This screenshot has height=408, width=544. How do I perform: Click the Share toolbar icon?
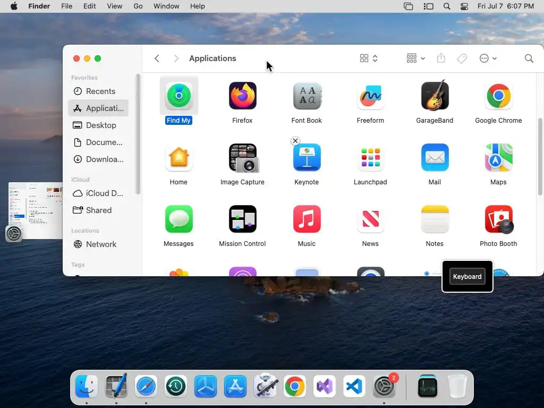pyautogui.click(x=441, y=58)
